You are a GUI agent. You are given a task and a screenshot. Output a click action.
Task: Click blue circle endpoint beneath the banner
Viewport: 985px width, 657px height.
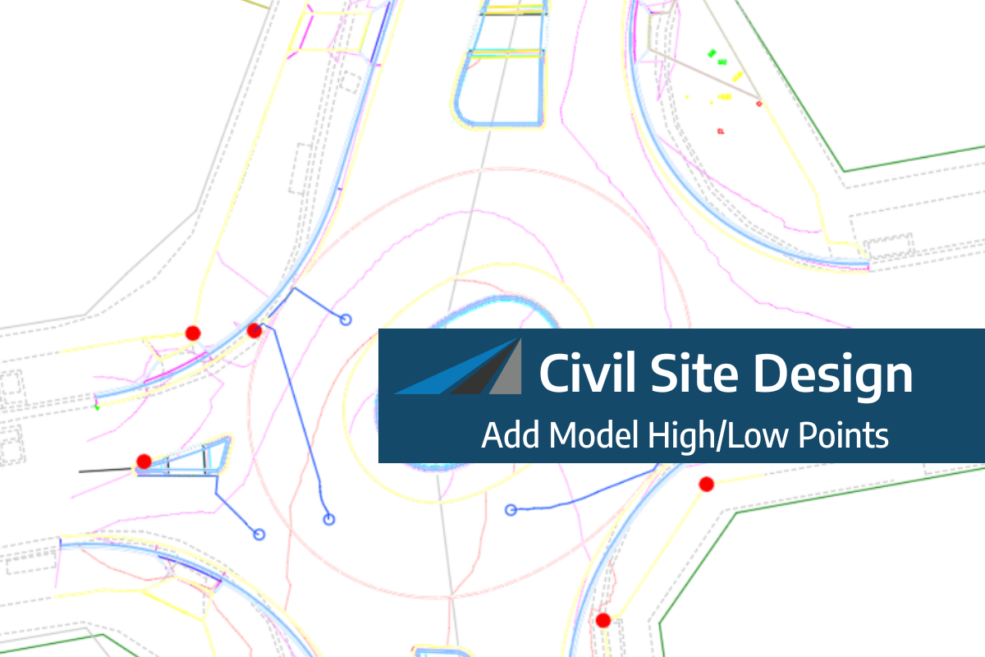(511, 510)
